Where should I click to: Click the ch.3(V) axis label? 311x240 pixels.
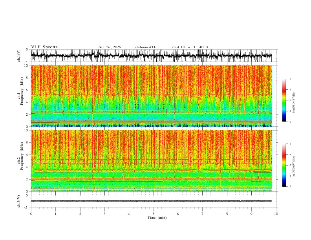point(19,201)
